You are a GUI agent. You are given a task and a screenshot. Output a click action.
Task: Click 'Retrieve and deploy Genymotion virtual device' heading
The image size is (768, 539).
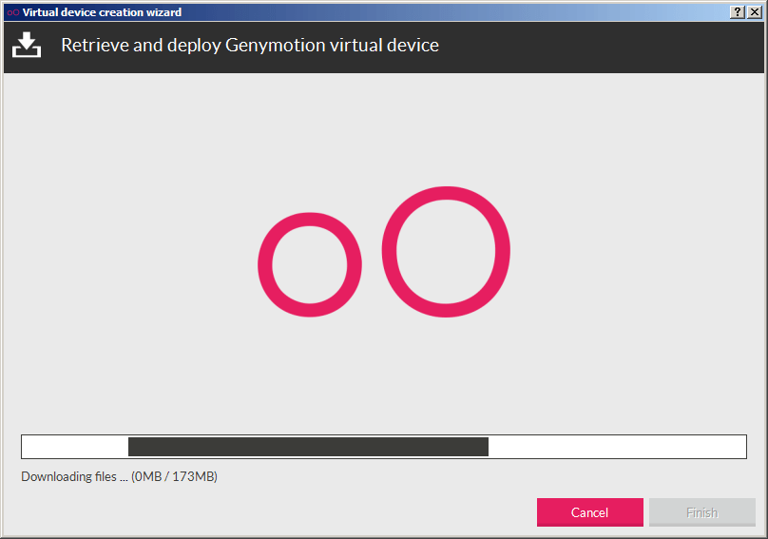tap(250, 45)
